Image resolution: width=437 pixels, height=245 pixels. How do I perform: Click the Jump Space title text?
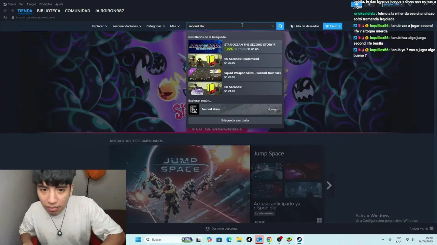pos(269,154)
